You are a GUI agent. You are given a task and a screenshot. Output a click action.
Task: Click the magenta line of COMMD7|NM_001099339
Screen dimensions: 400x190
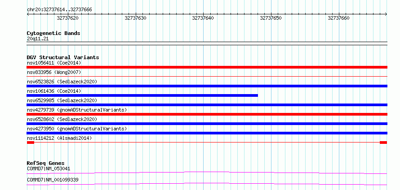point(207,184)
